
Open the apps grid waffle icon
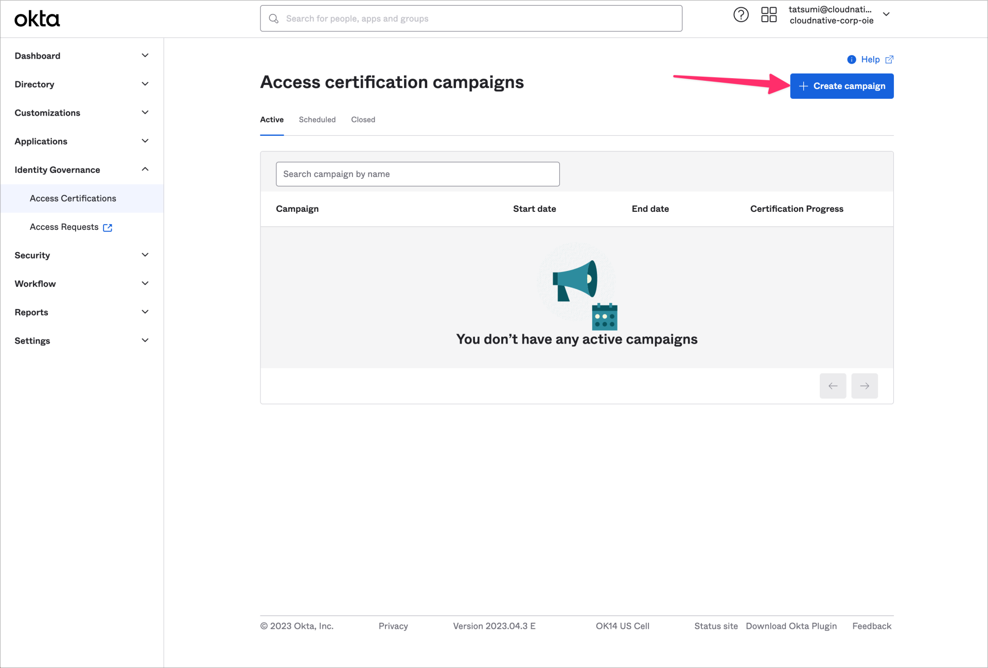769,14
